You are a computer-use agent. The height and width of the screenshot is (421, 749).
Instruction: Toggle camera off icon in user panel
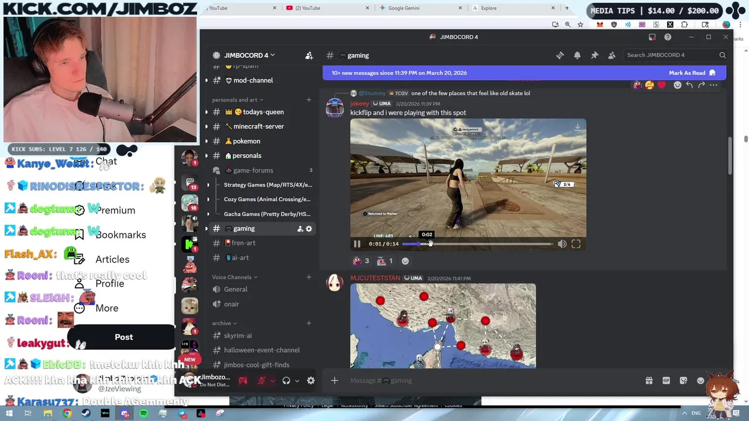243,381
